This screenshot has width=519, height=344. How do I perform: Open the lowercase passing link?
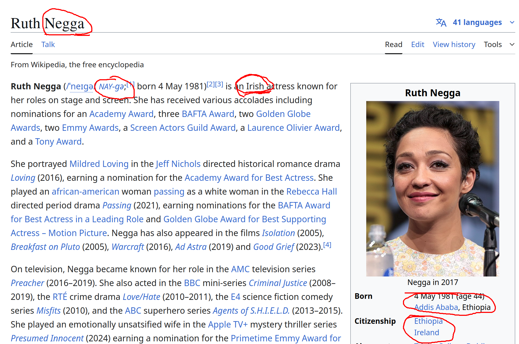169,191
